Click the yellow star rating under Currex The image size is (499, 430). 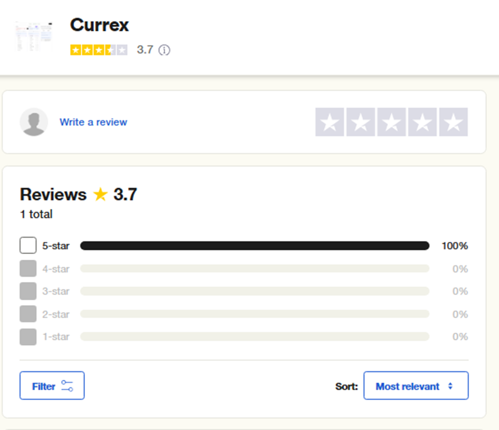[99, 50]
